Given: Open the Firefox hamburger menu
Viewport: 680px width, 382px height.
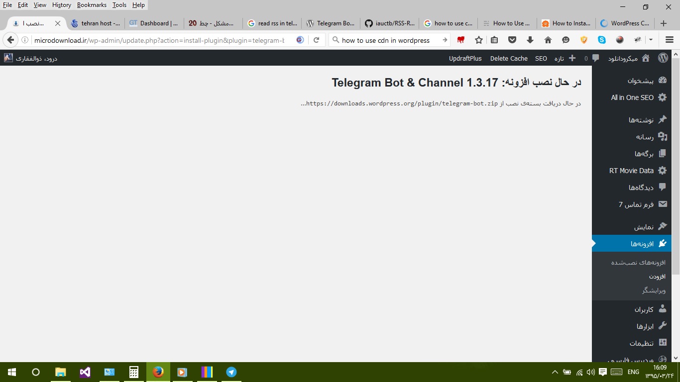Looking at the screenshot, I should (x=670, y=40).
